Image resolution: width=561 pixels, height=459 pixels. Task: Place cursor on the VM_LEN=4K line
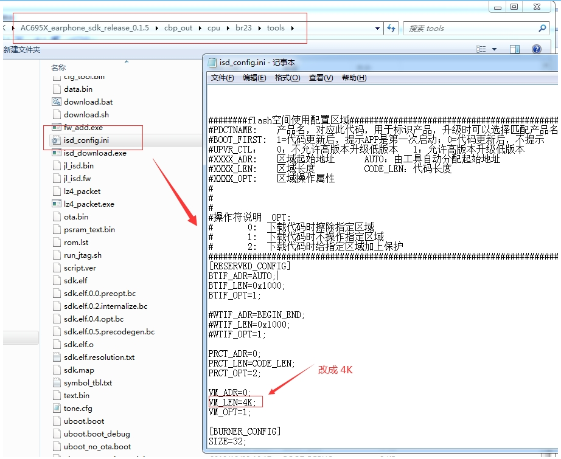[232, 402]
